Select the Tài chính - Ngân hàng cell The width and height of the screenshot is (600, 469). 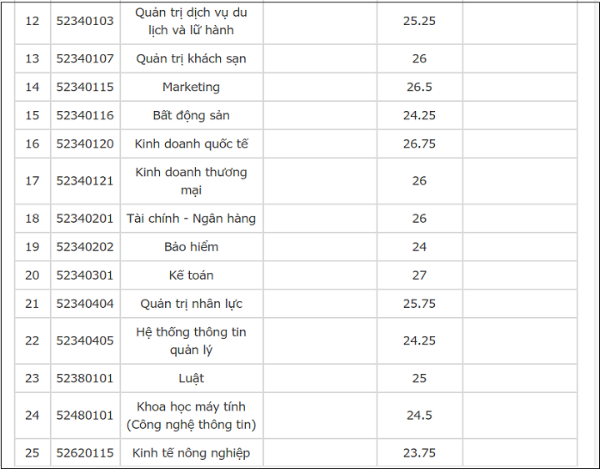click(x=191, y=219)
